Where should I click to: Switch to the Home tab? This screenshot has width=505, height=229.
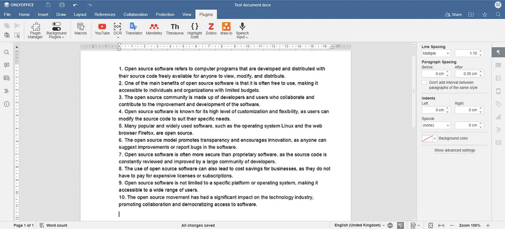24,15
